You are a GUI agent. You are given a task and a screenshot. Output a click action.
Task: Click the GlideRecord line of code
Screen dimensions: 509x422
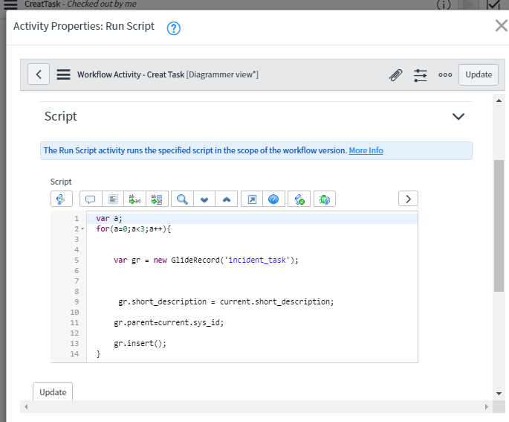[206, 260]
